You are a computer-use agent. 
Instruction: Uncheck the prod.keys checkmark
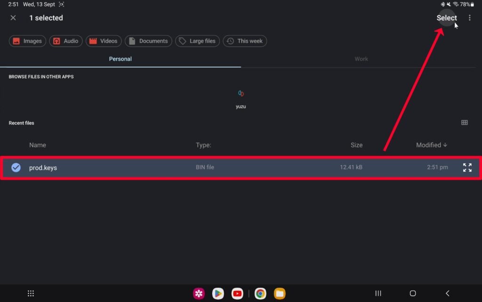pyautogui.click(x=16, y=167)
